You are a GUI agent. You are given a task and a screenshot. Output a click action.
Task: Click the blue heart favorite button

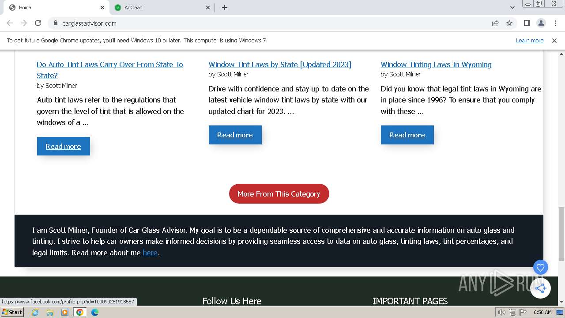540,267
